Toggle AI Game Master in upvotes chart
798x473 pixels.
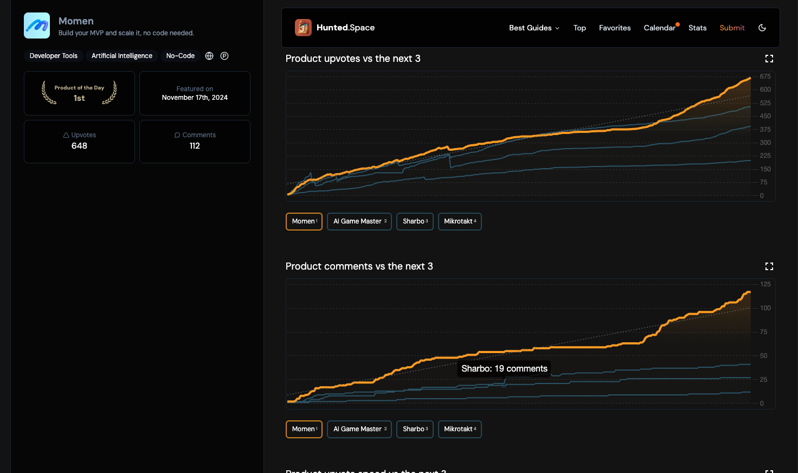359,221
